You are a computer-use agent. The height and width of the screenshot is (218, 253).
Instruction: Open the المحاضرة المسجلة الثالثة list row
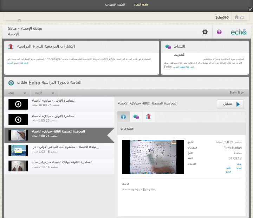tap(59, 135)
